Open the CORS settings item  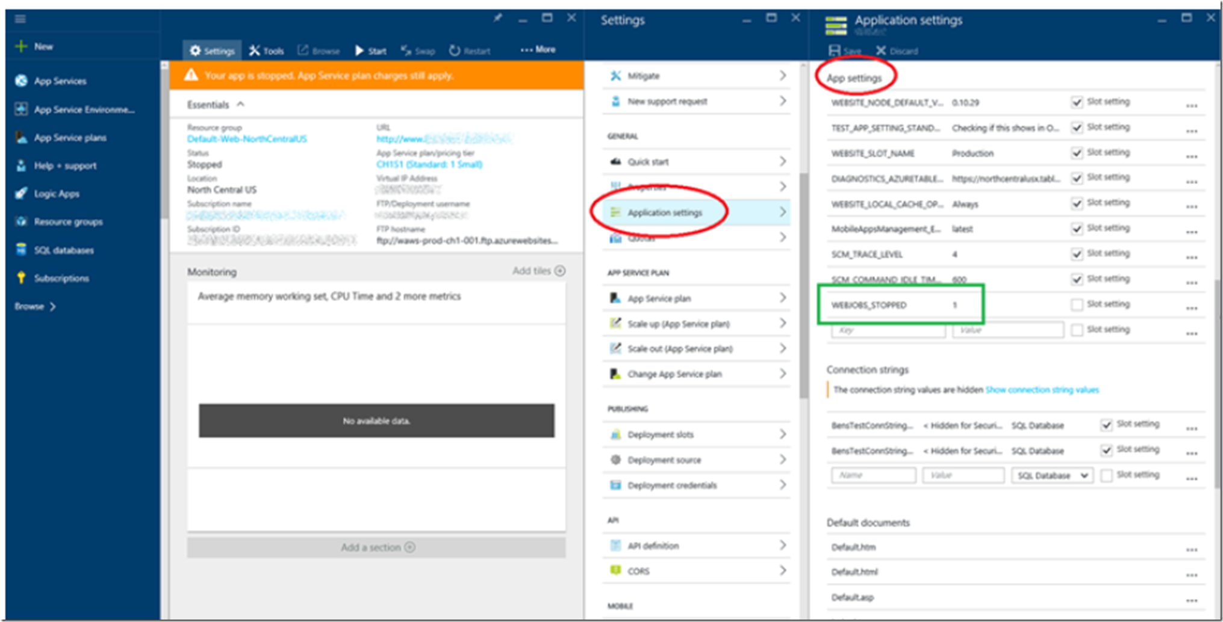tap(697, 571)
